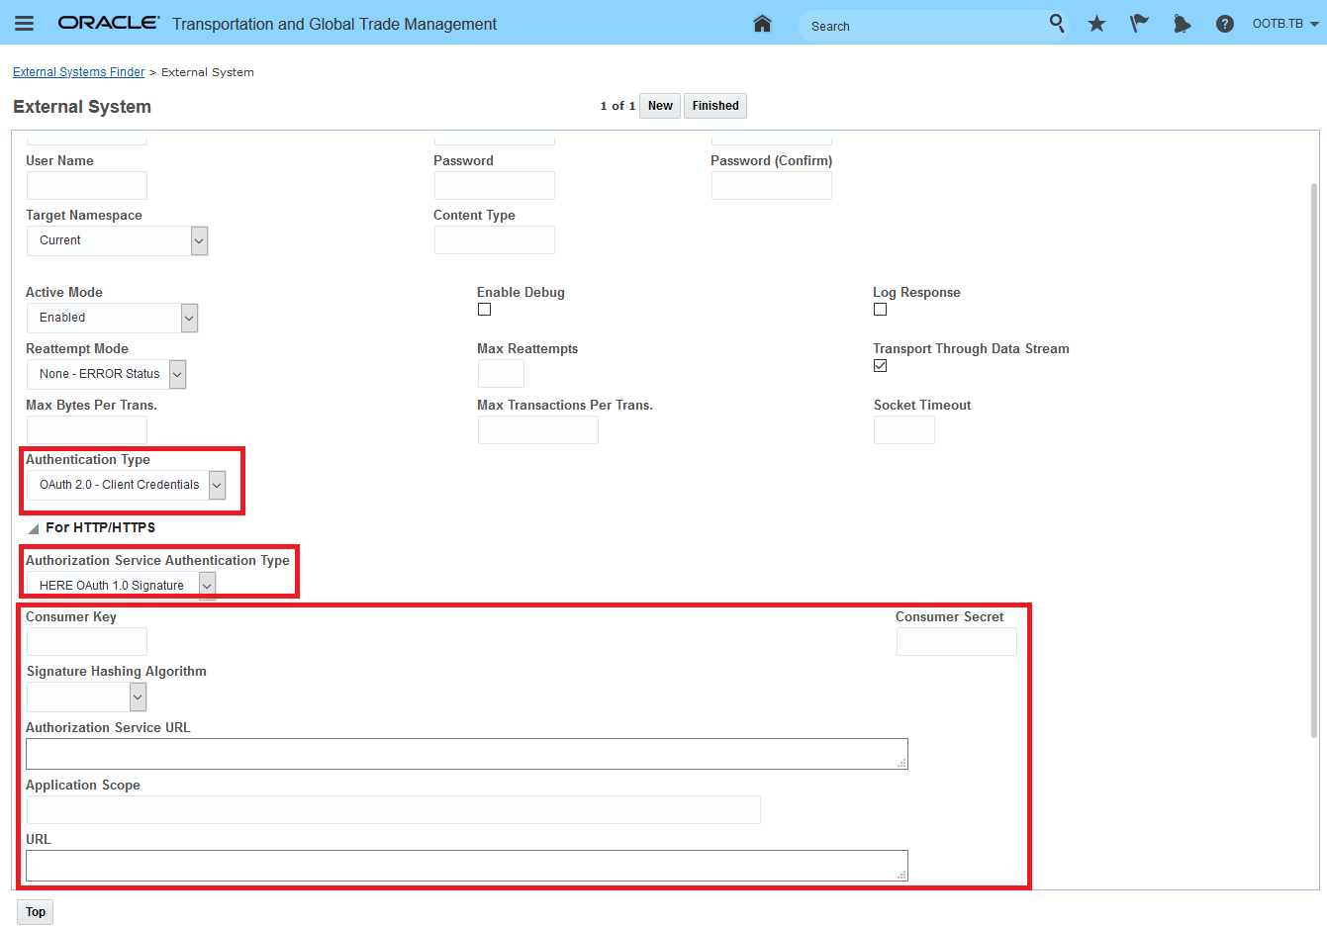Click the form's vertical scrollbar

pyautogui.click(x=1314, y=460)
